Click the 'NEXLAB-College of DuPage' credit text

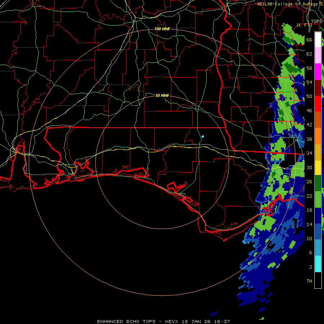287,4
